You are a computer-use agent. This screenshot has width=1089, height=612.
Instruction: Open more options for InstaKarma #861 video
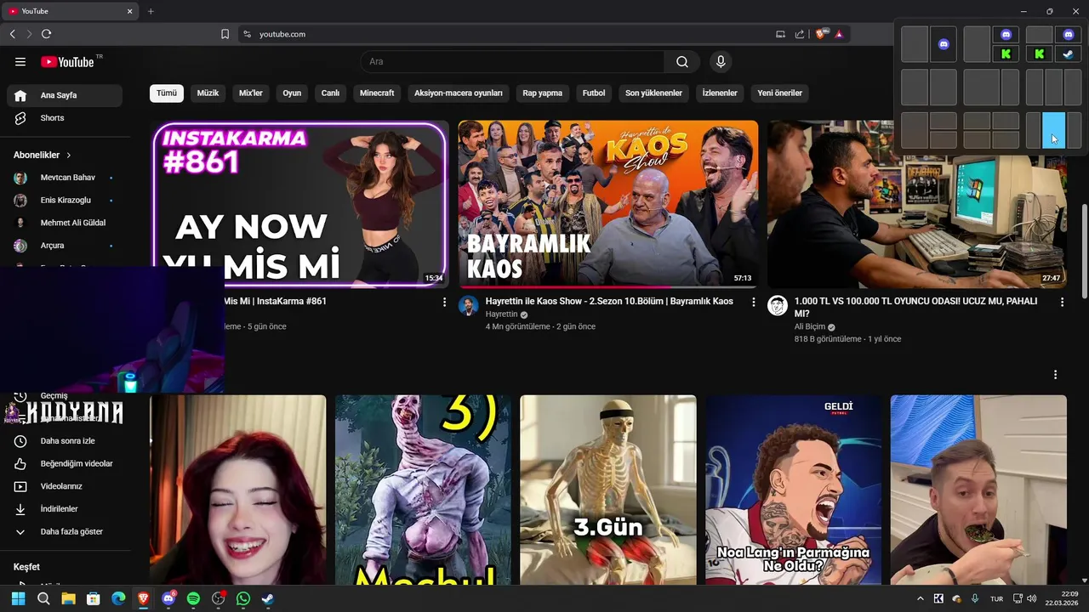444,302
